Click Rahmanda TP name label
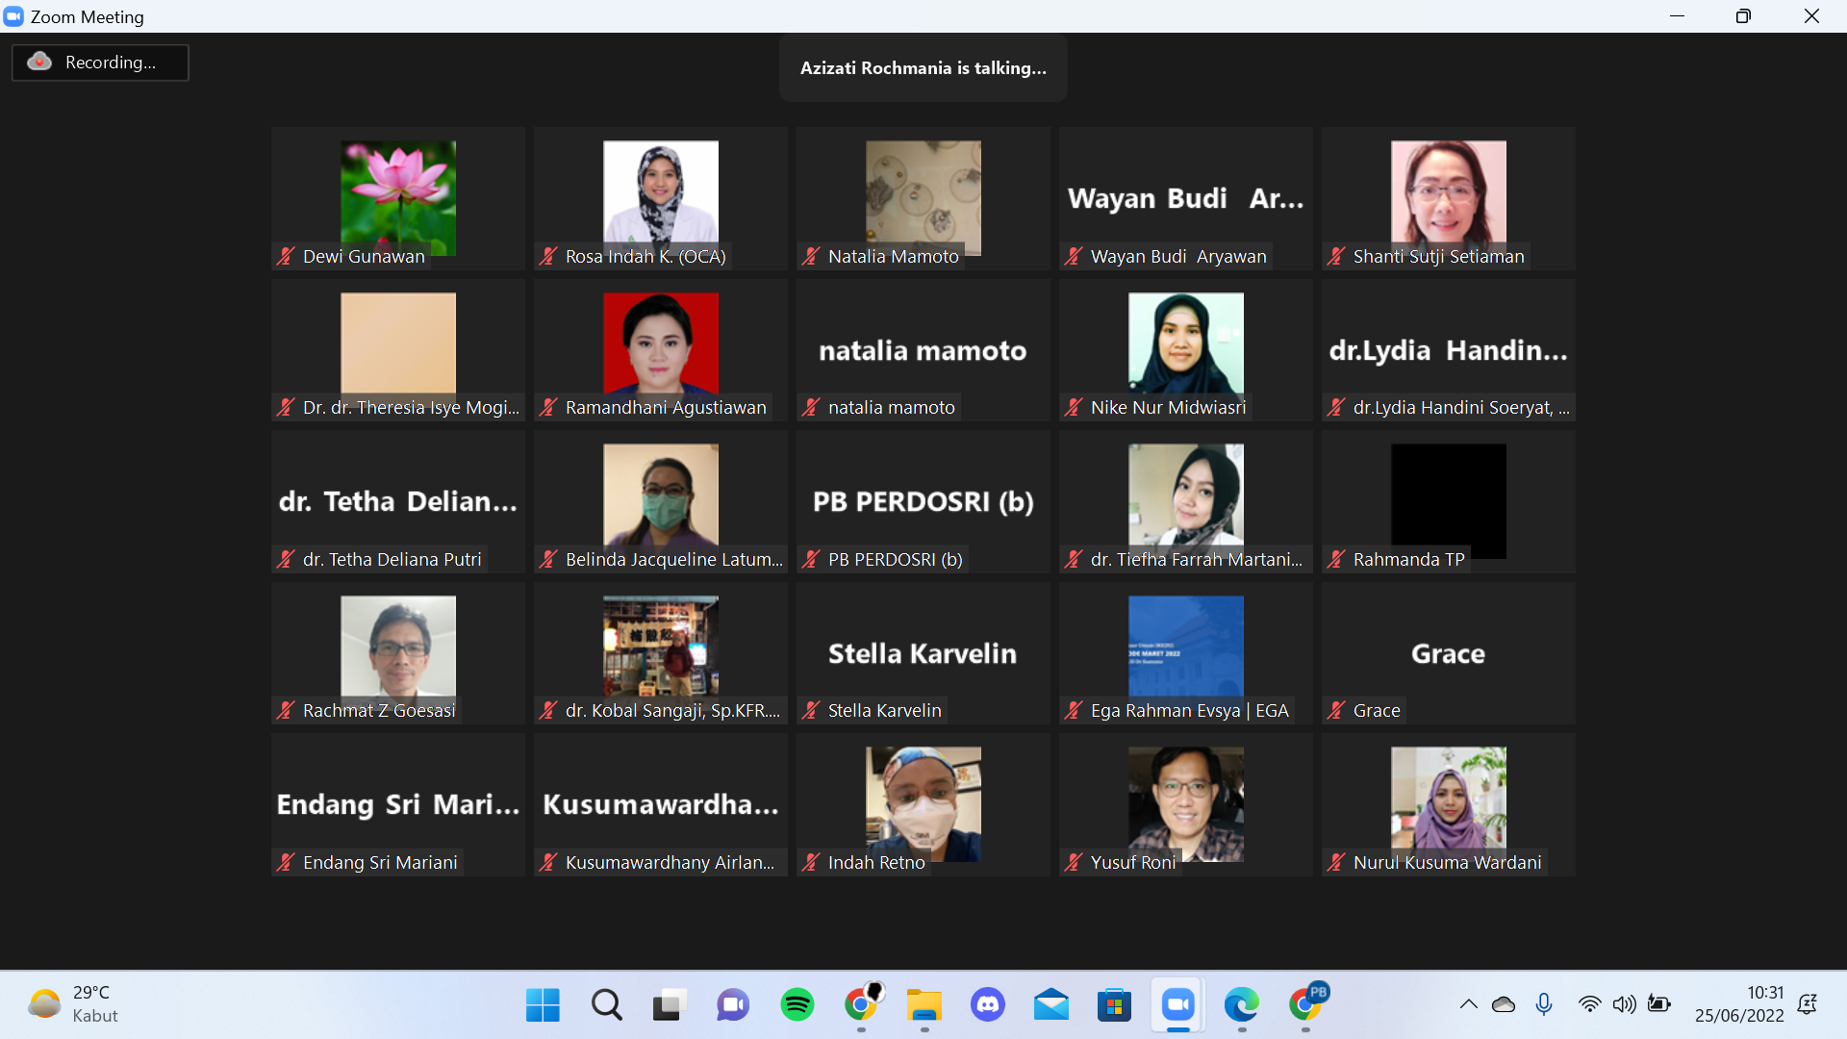 click(1409, 559)
